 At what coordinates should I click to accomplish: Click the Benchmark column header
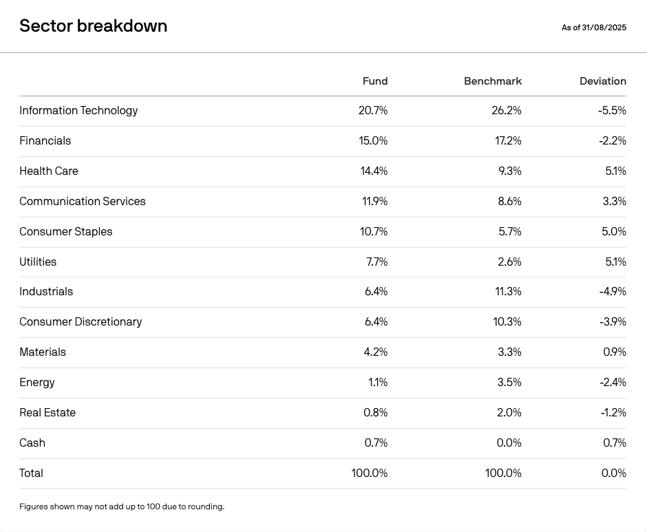coord(493,81)
